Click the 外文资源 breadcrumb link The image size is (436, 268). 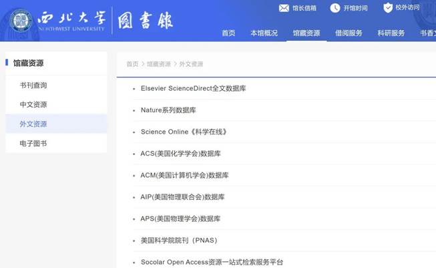(191, 64)
